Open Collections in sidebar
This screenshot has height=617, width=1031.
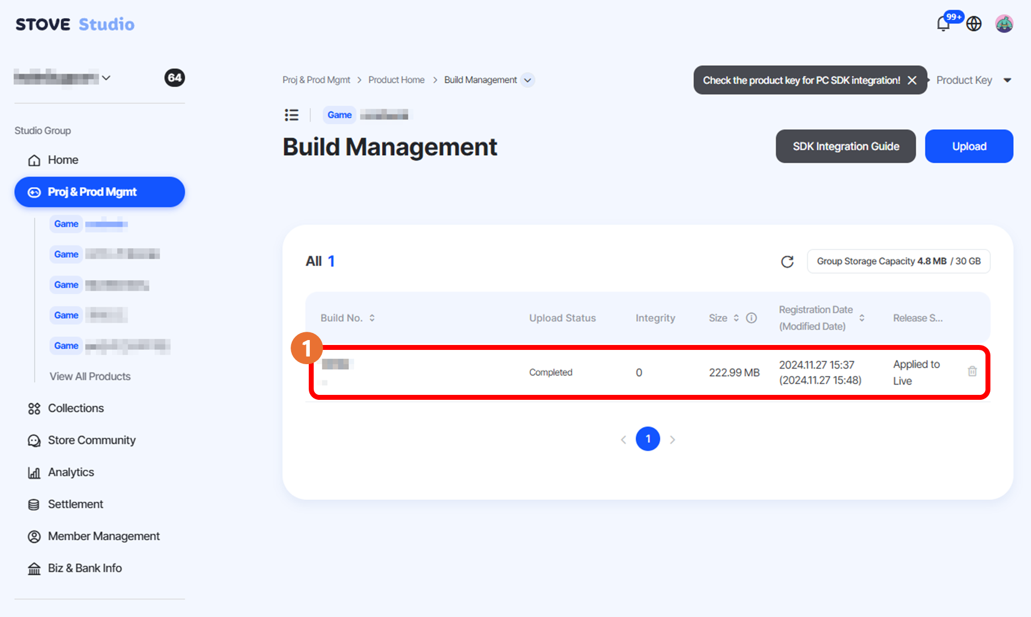76,409
